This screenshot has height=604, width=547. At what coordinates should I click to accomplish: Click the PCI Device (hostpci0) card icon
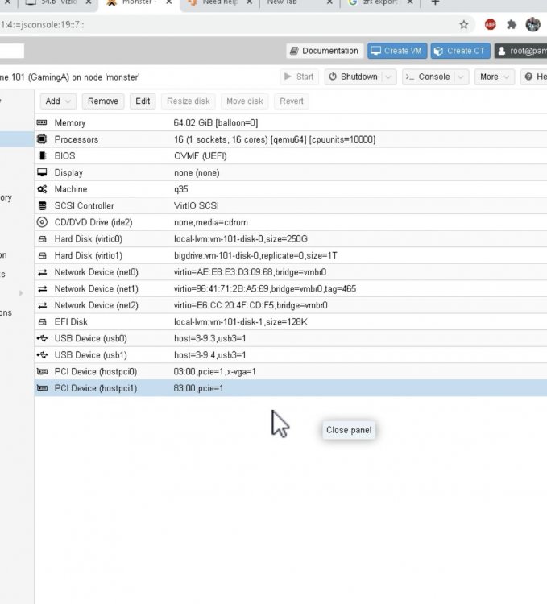42,371
